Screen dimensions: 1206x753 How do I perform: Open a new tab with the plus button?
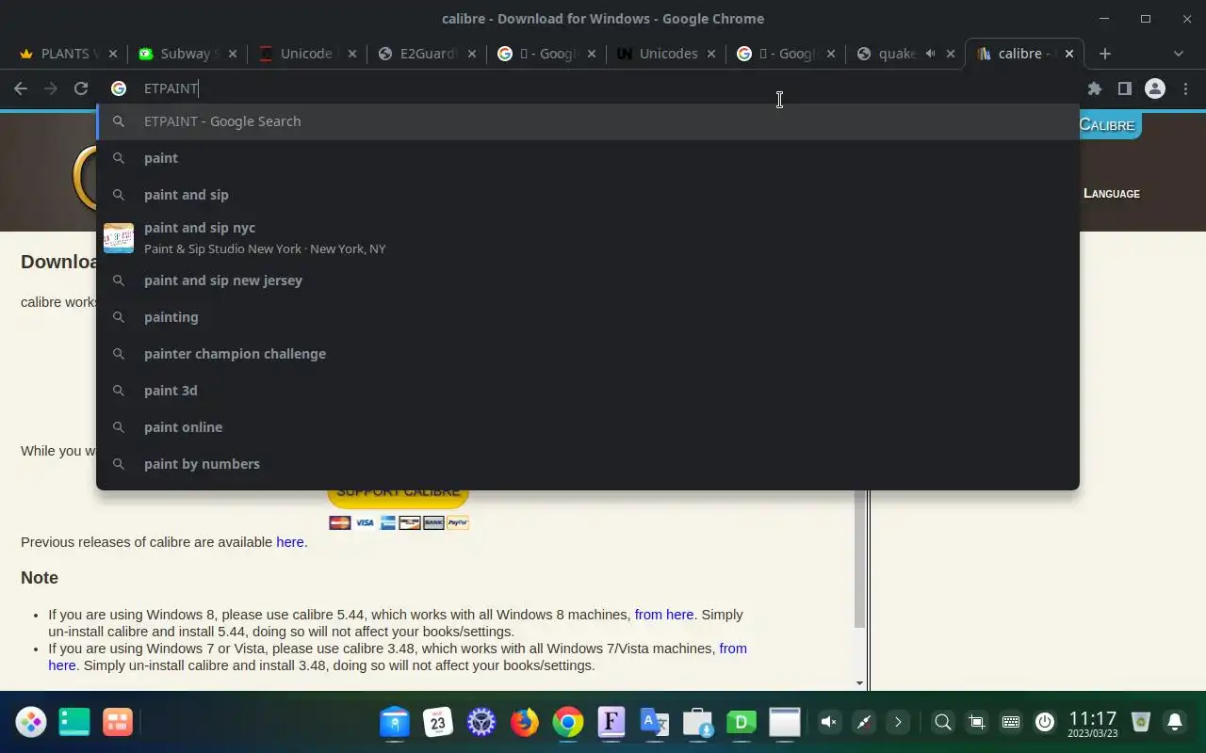coord(1105,54)
